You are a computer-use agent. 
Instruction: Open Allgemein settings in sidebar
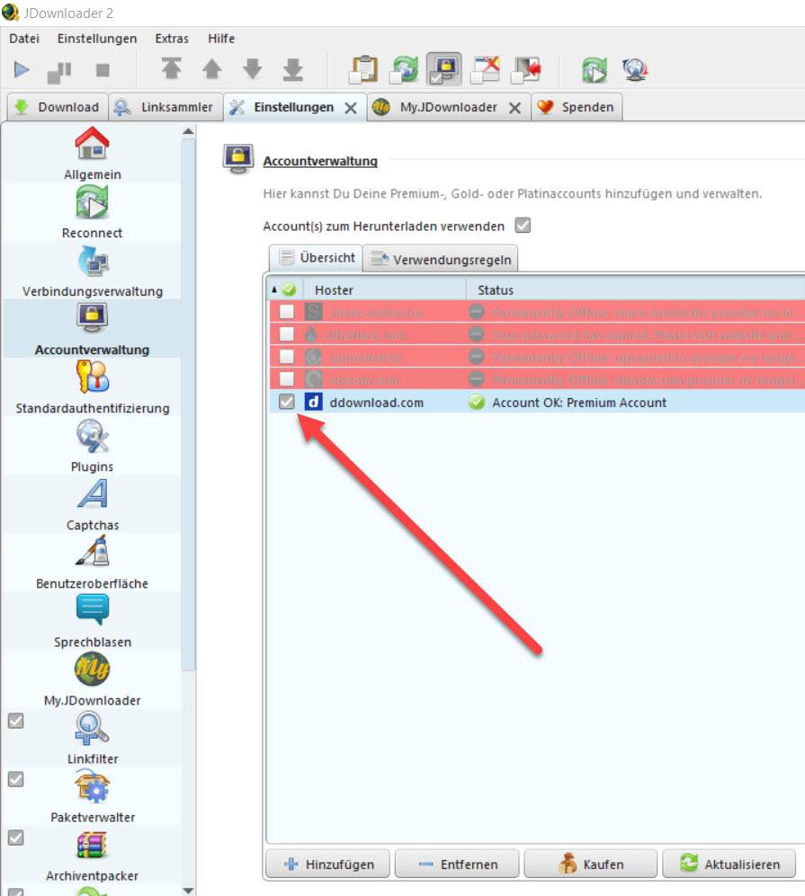[92, 155]
